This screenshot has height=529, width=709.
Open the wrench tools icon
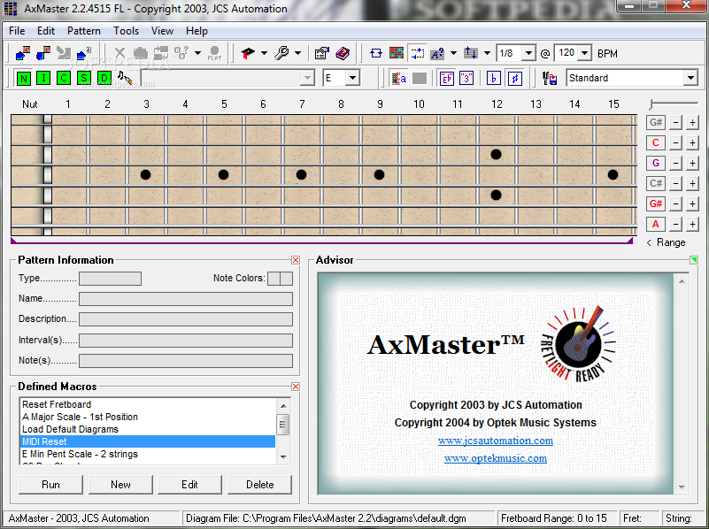281,53
